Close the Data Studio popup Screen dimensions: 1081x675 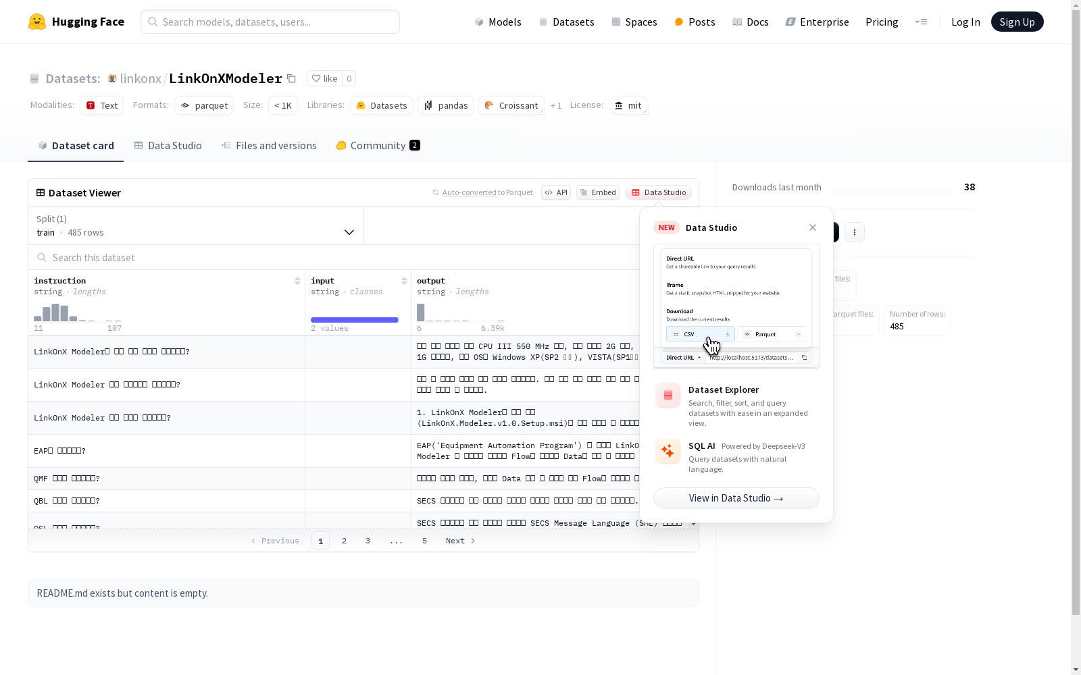813,227
